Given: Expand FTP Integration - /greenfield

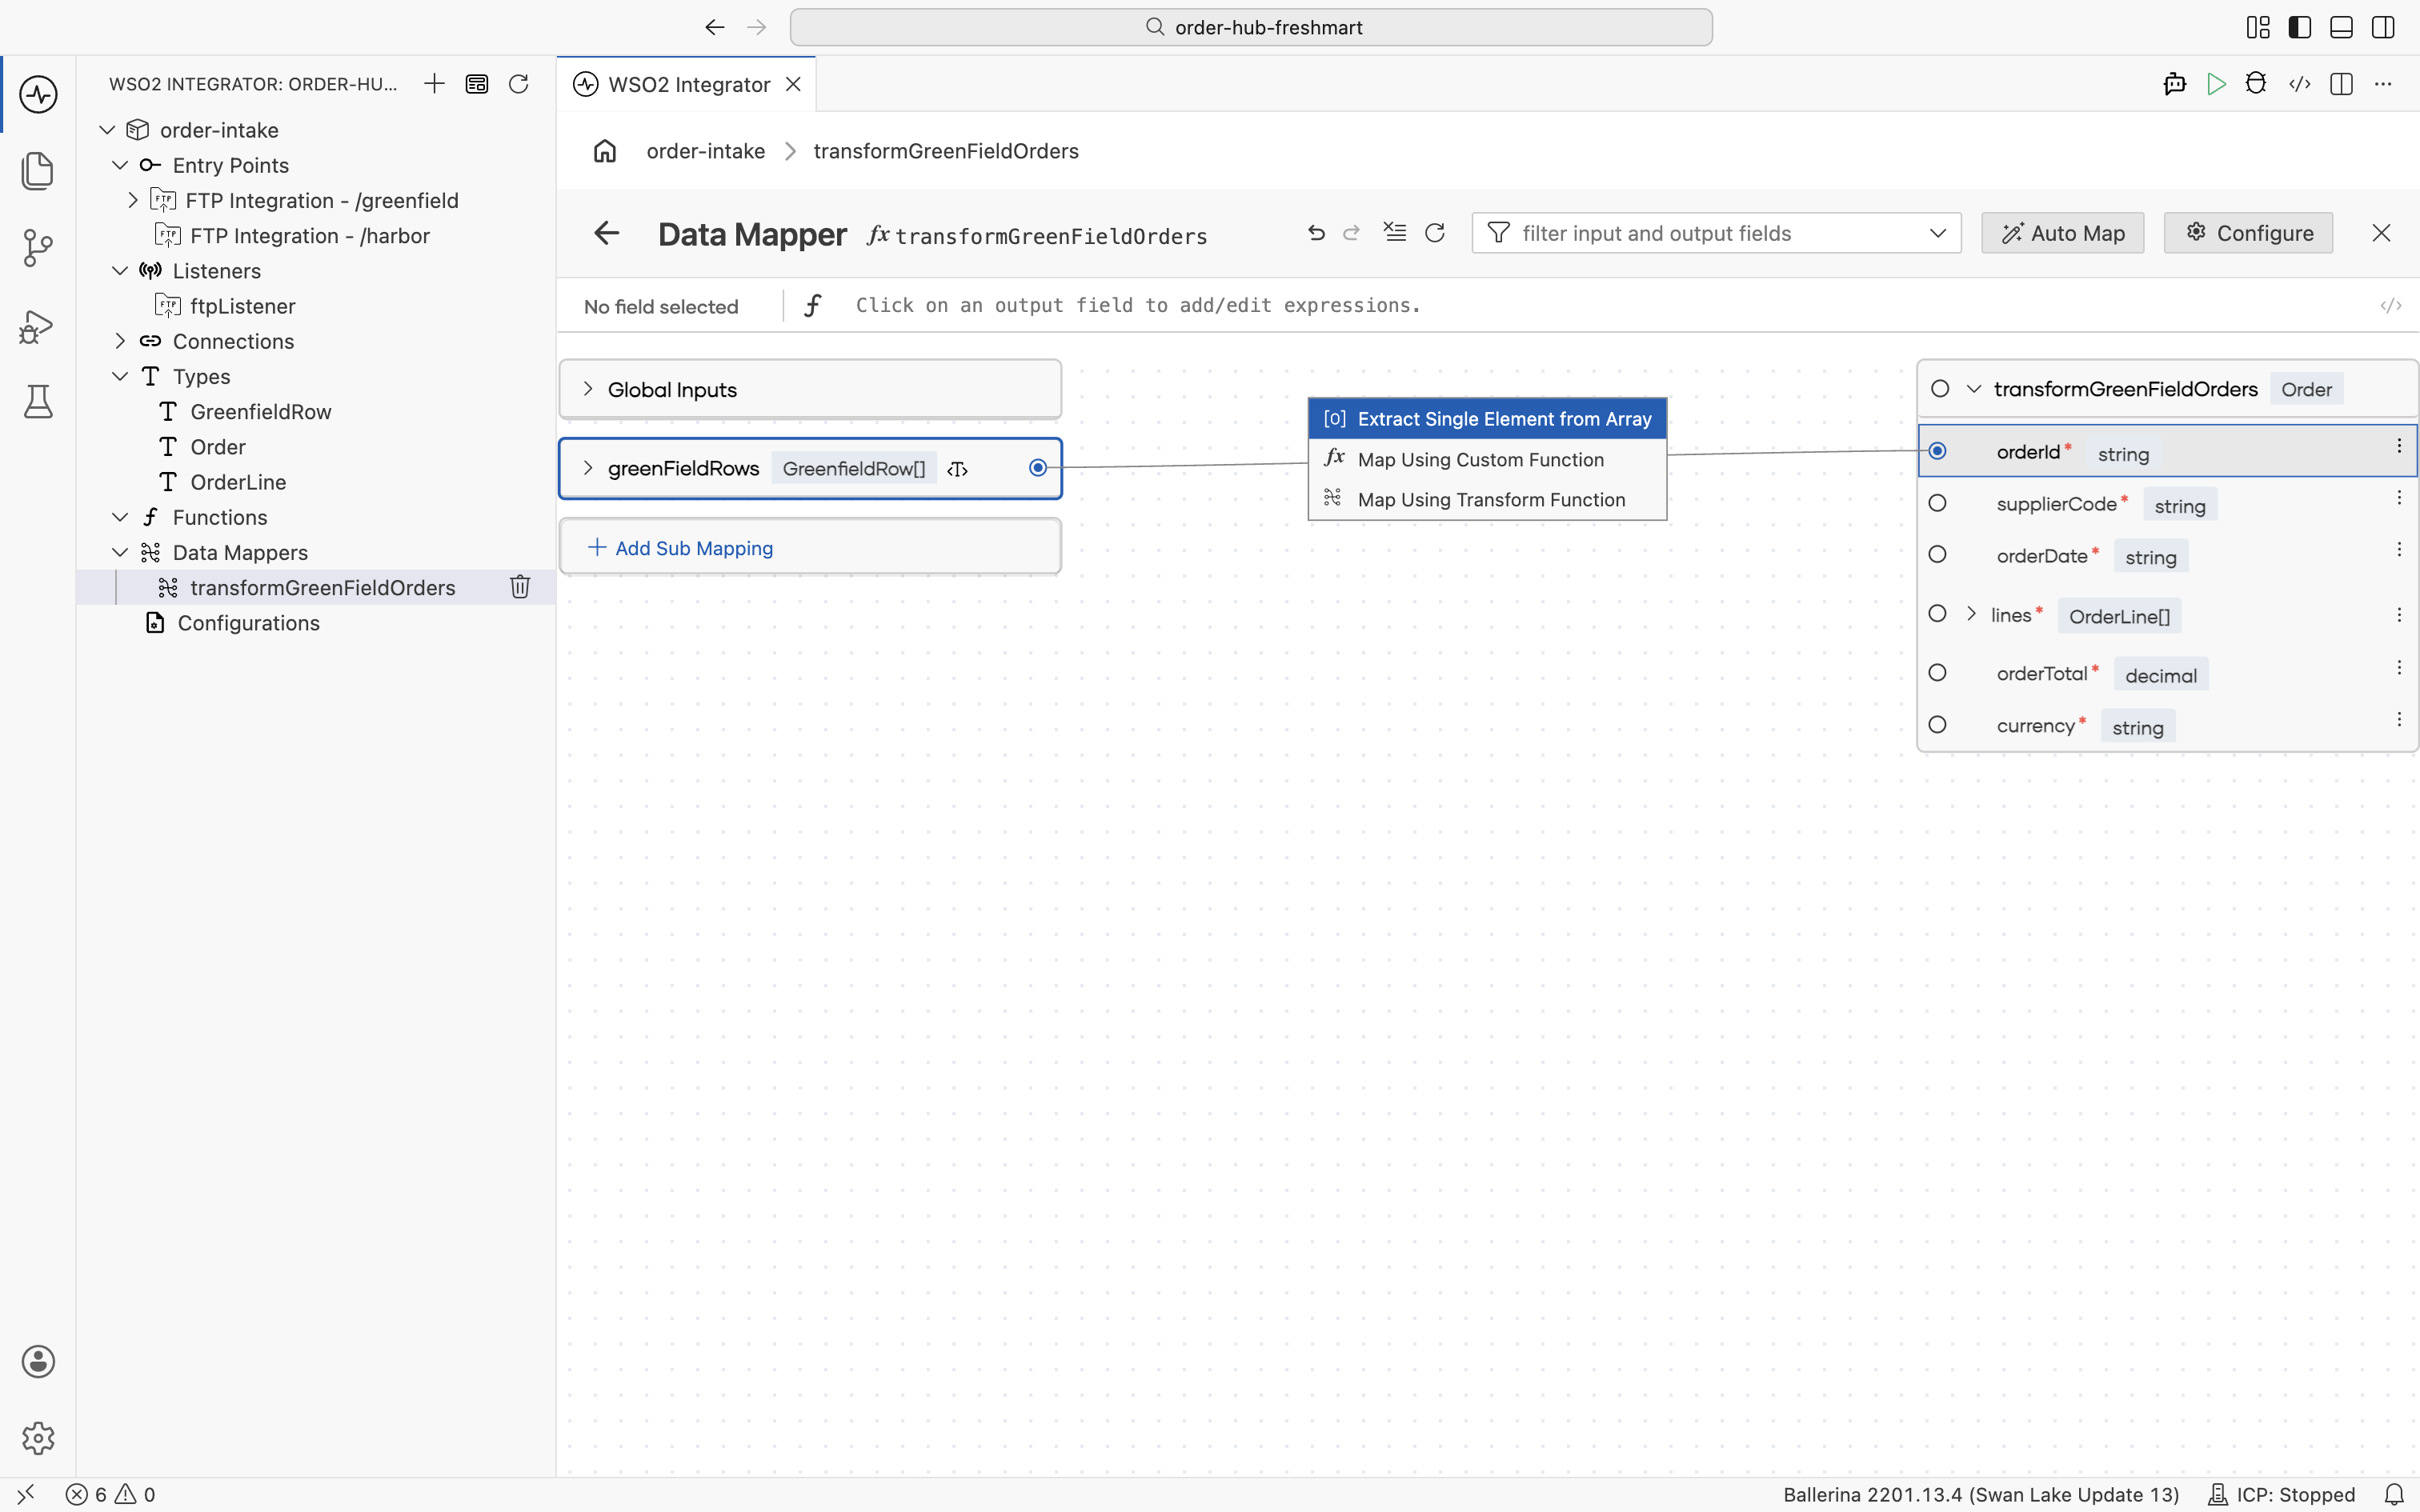Looking at the screenshot, I should (x=133, y=200).
